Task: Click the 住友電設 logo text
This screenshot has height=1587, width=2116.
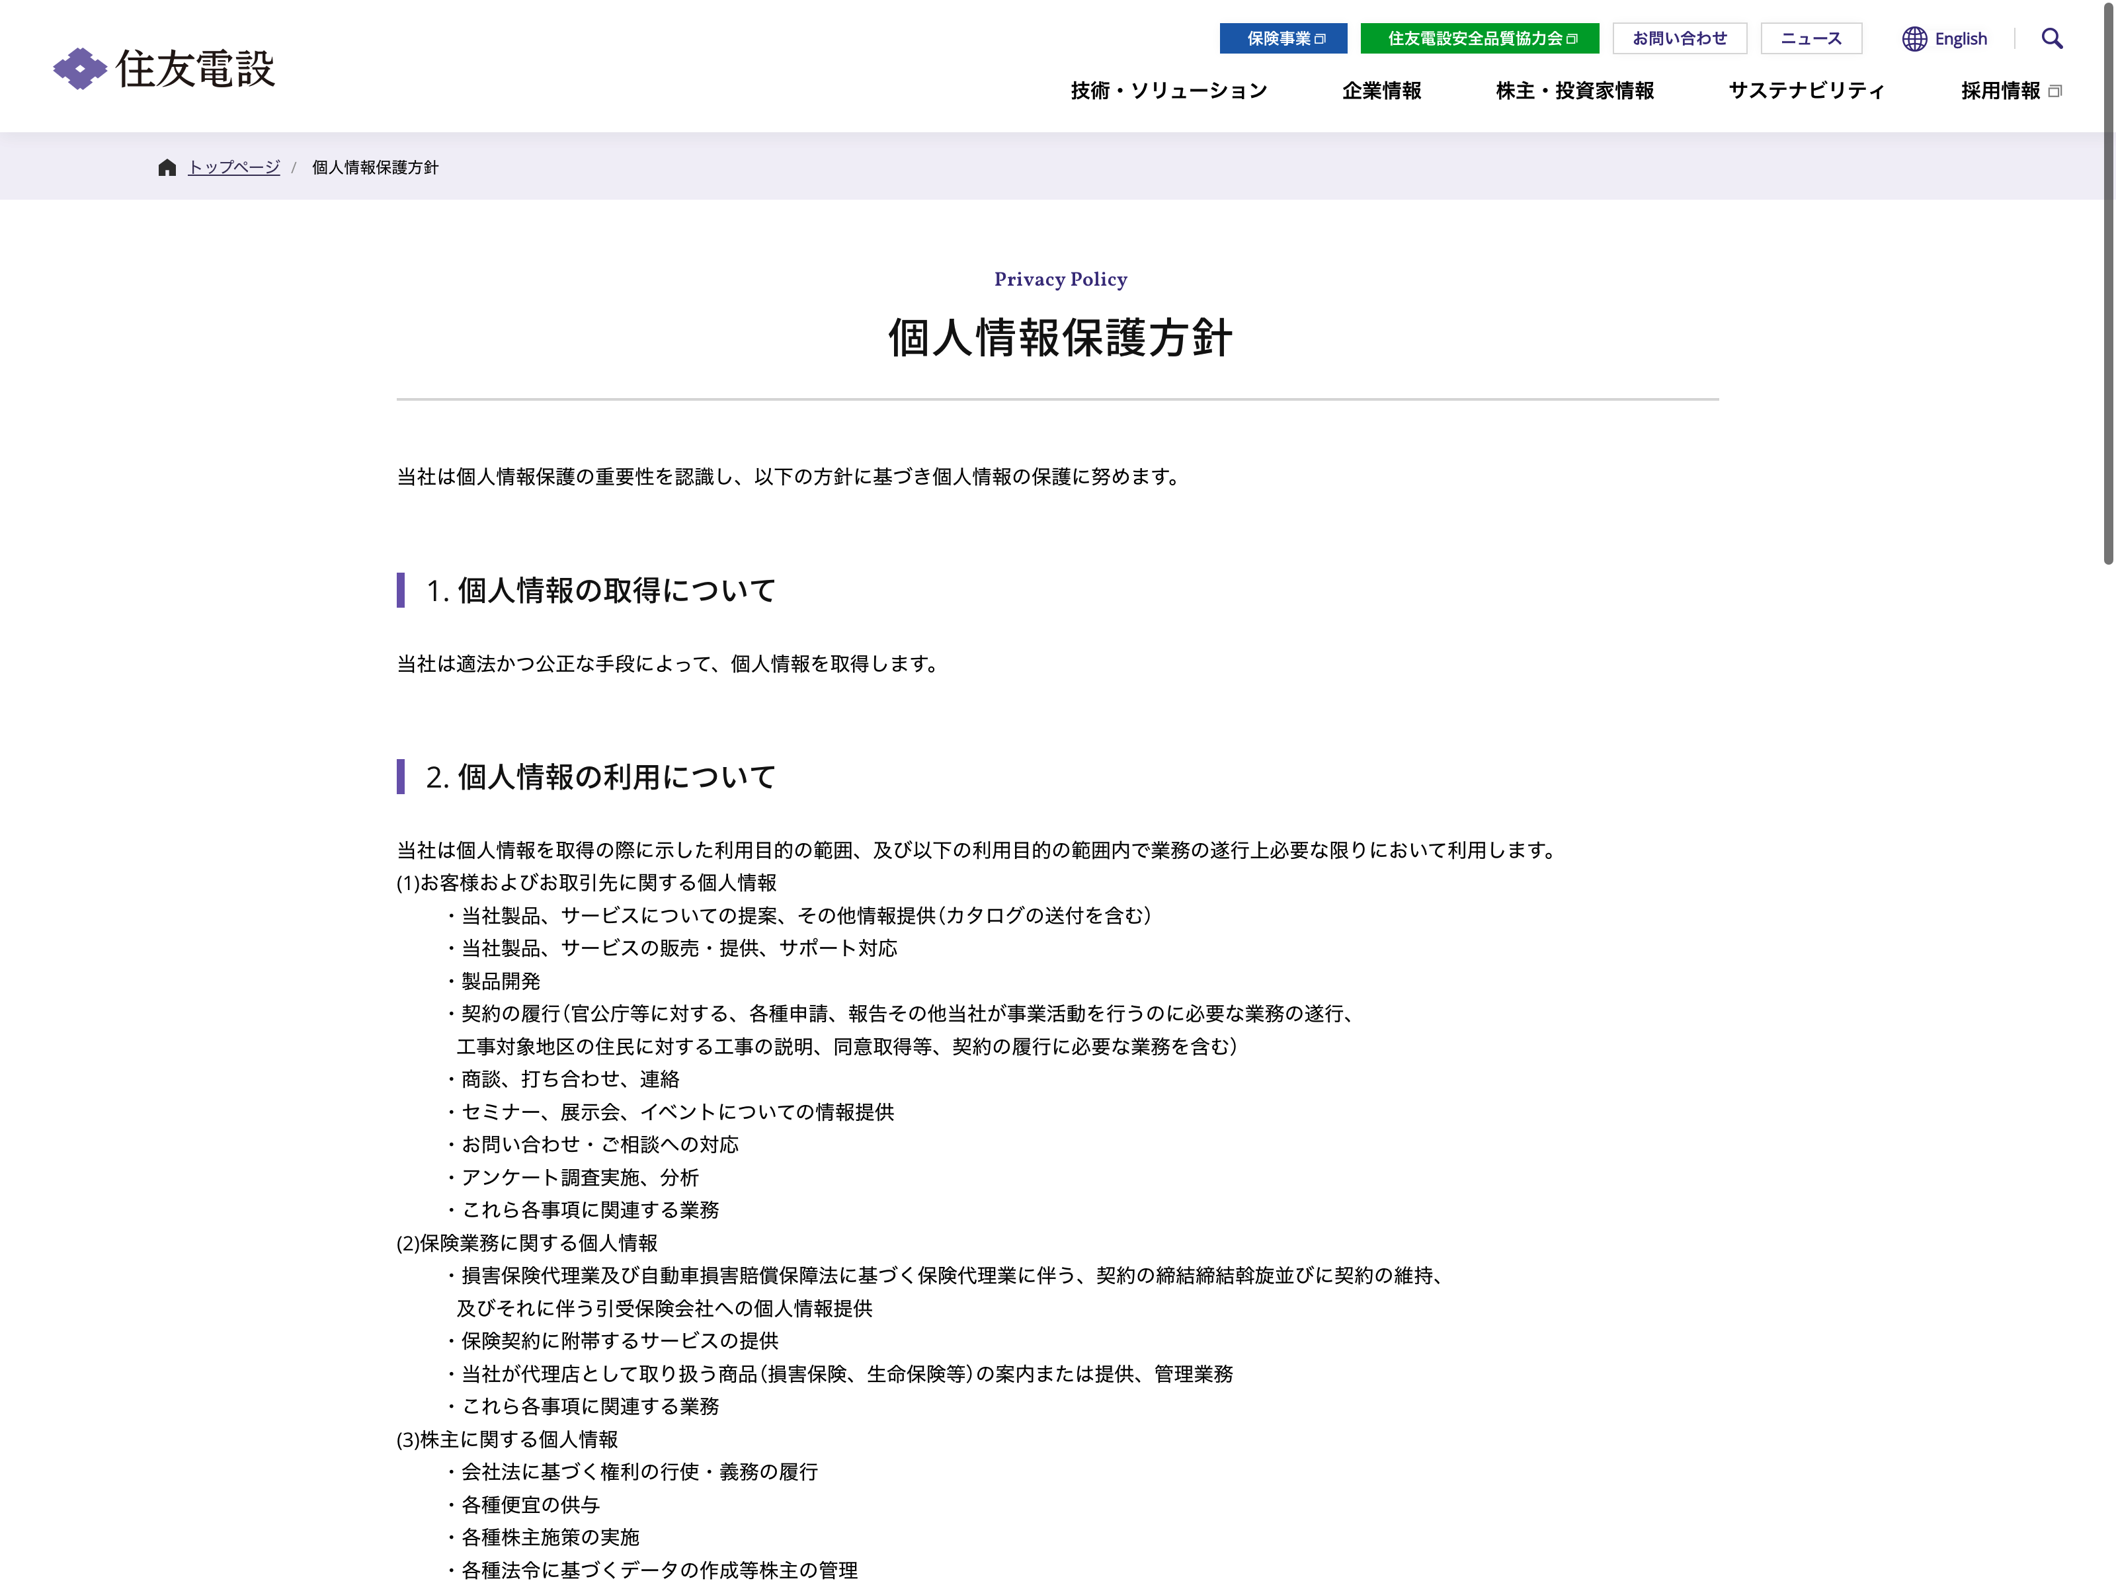Action: click(x=195, y=69)
